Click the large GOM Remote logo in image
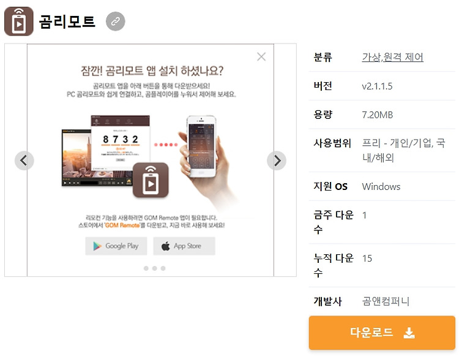459x356 pixels. point(151,180)
